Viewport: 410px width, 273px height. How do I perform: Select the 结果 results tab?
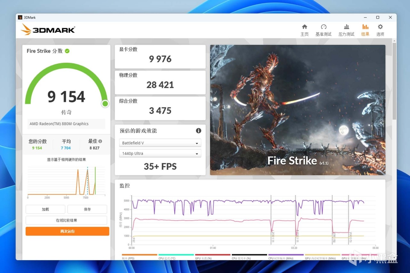pyautogui.click(x=365, y=30)
